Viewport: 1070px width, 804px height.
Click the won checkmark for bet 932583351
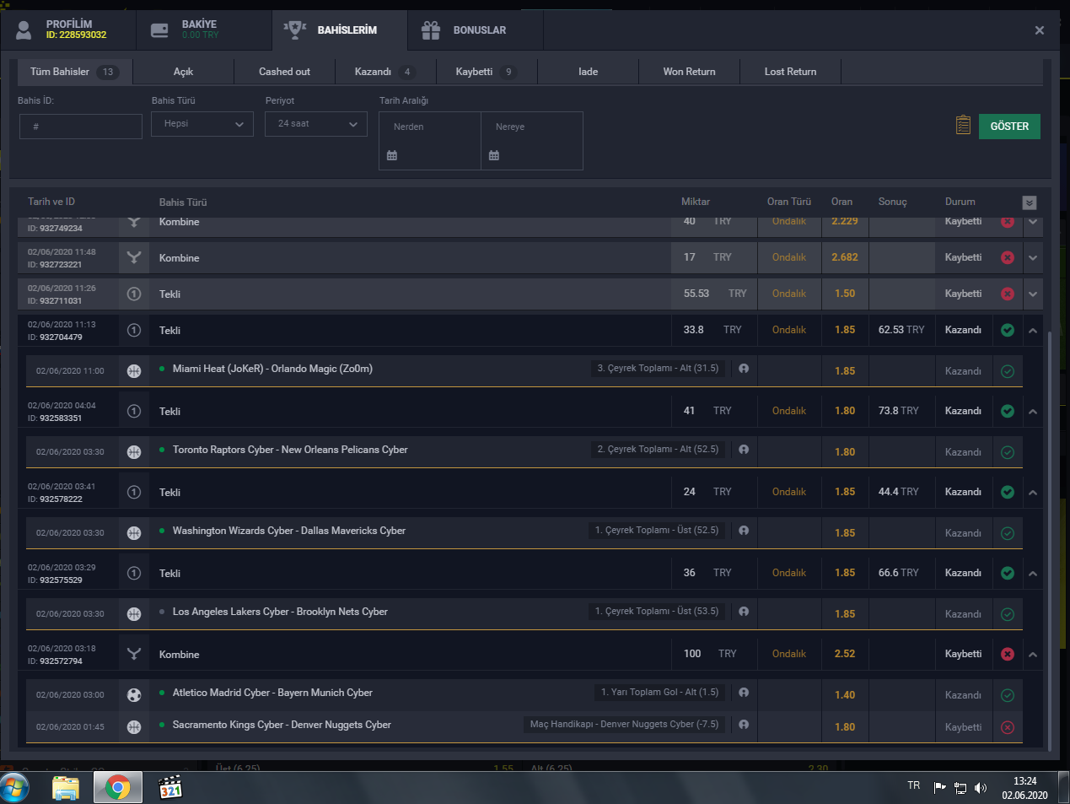pyautogui.click(x=1008, y=411)
